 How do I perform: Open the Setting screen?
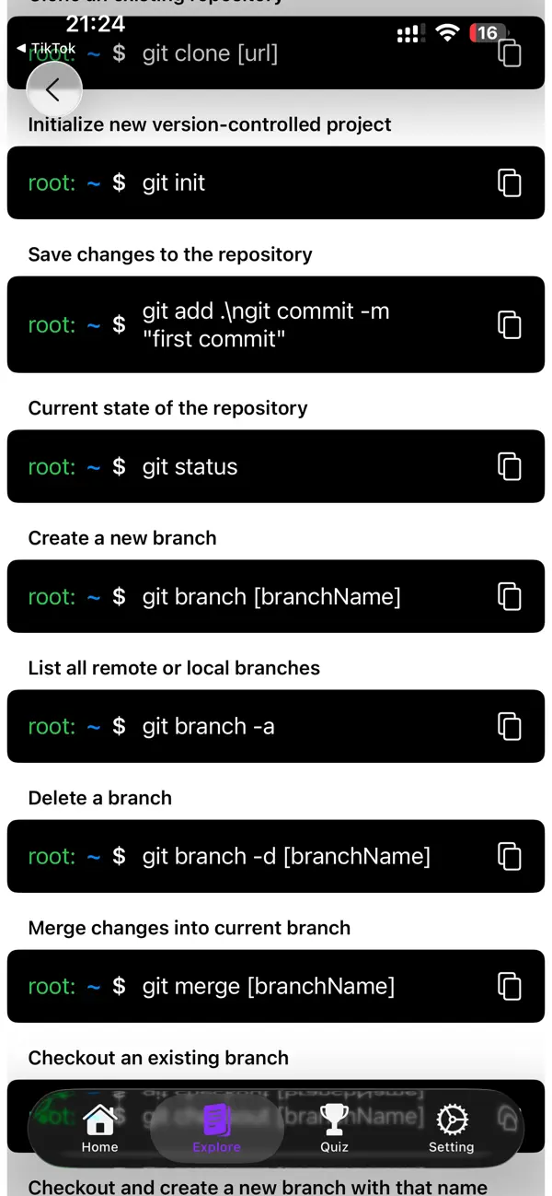coord(451,1129)
